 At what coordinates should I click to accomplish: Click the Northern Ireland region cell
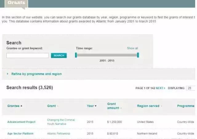click(x=147, y=133)
